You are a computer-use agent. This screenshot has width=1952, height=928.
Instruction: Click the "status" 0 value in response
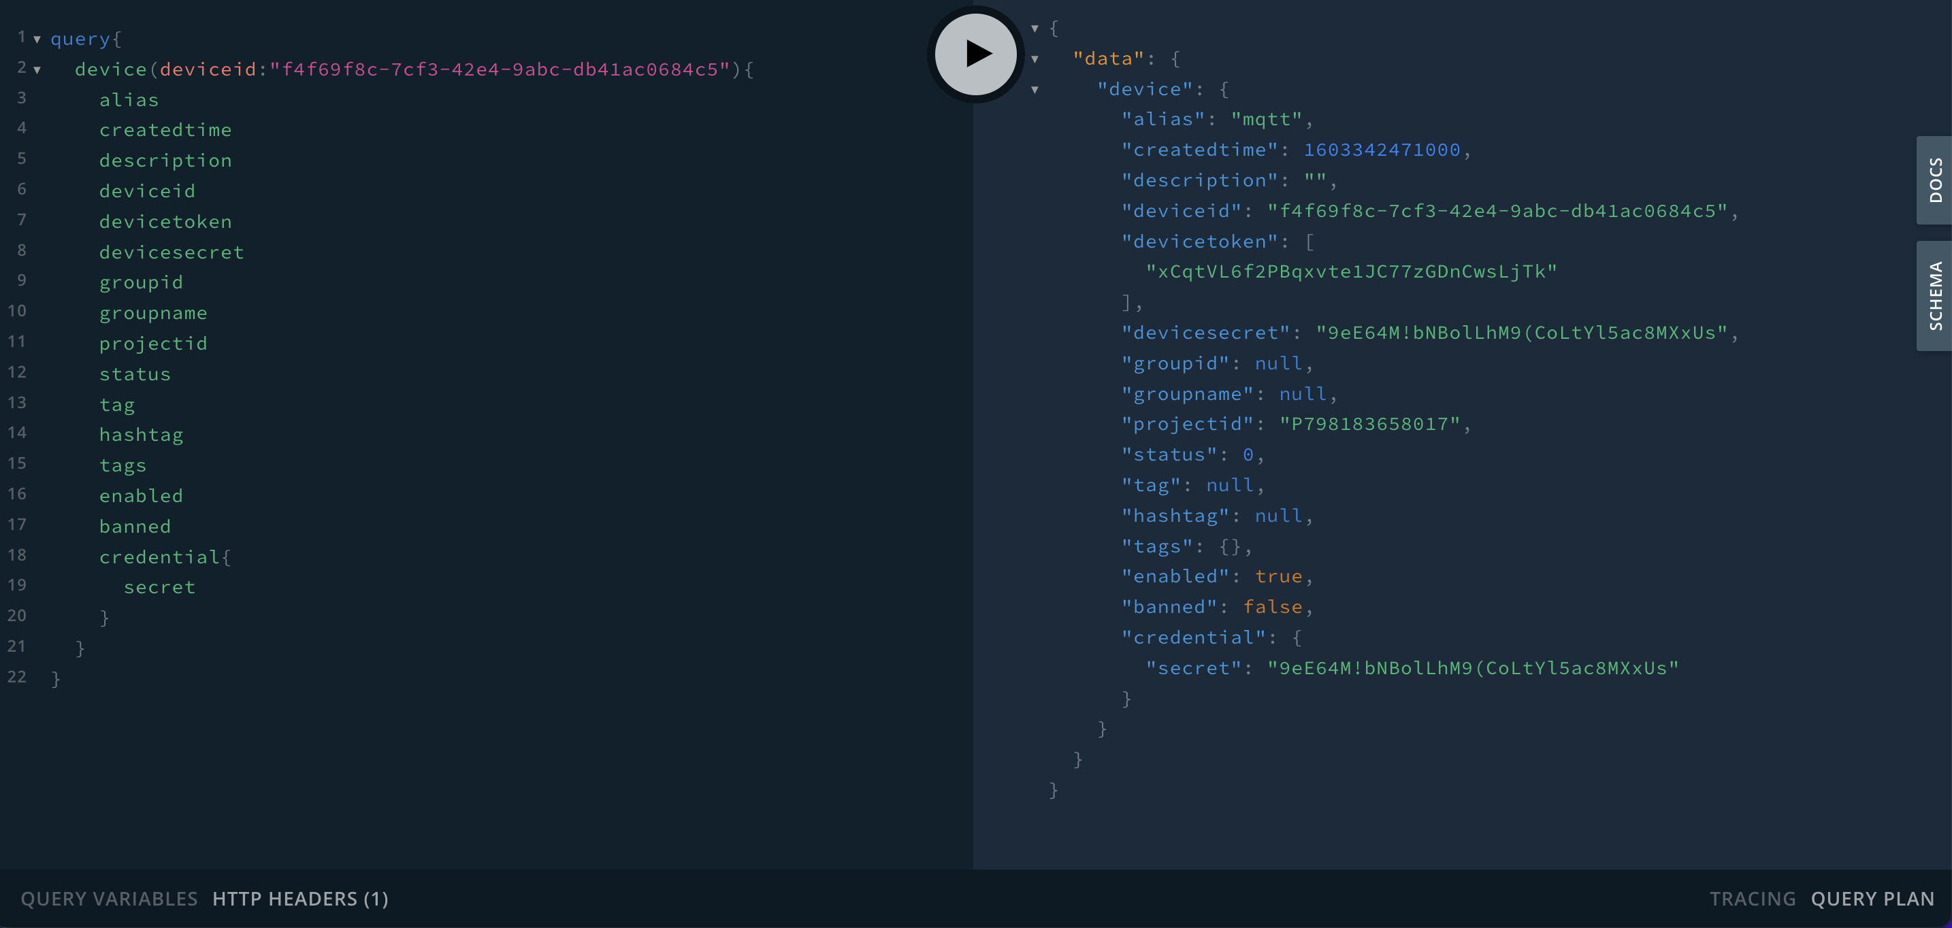coord(1248,454)
